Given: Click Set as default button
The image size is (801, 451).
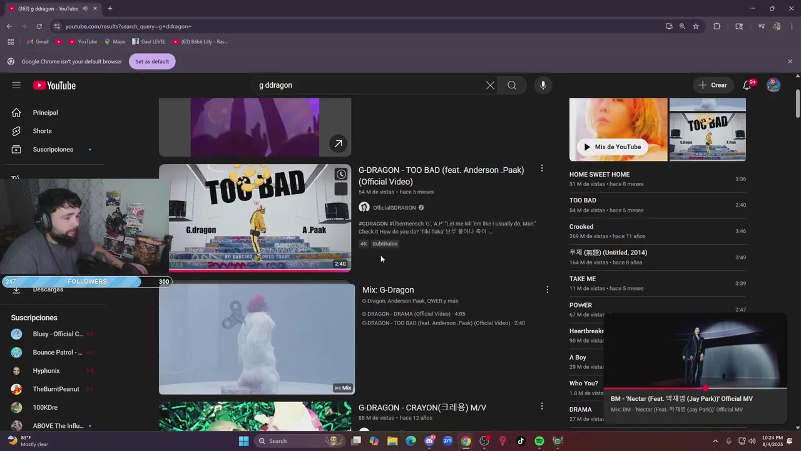Looking at the screenshot, I should click(152, 61).
